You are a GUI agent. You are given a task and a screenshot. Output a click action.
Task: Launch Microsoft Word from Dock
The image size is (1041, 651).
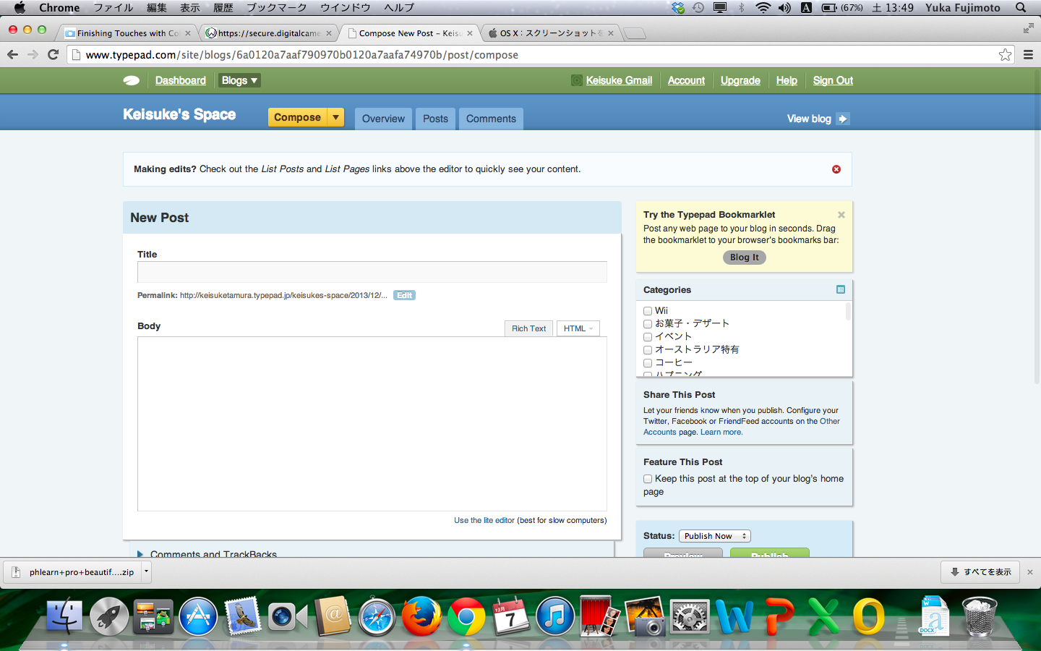734,616
